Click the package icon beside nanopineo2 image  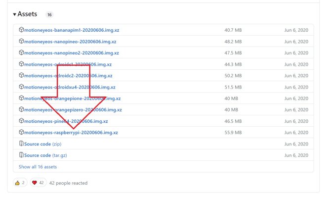pos(21,52)
